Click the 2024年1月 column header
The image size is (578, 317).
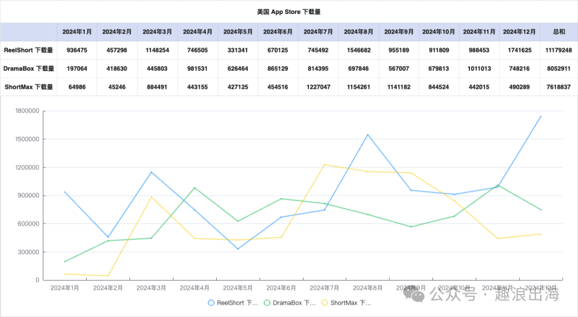[x=77, y=32]
